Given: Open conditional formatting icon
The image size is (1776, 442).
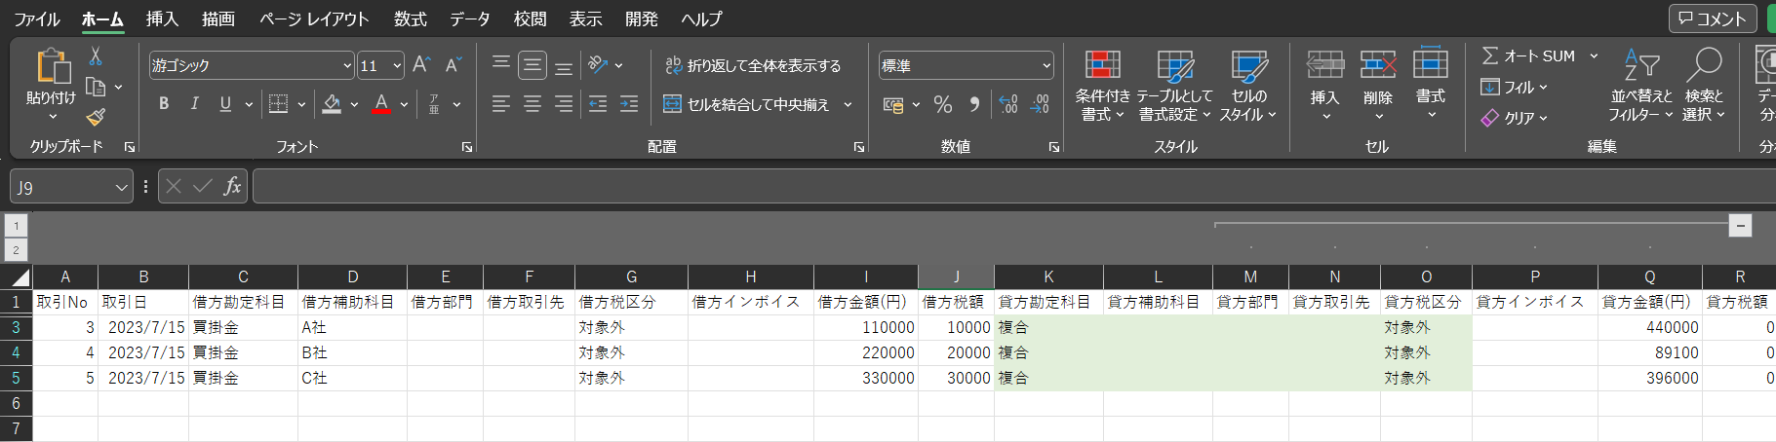Looking at the screenshot, I should (x=1102, y=66).
